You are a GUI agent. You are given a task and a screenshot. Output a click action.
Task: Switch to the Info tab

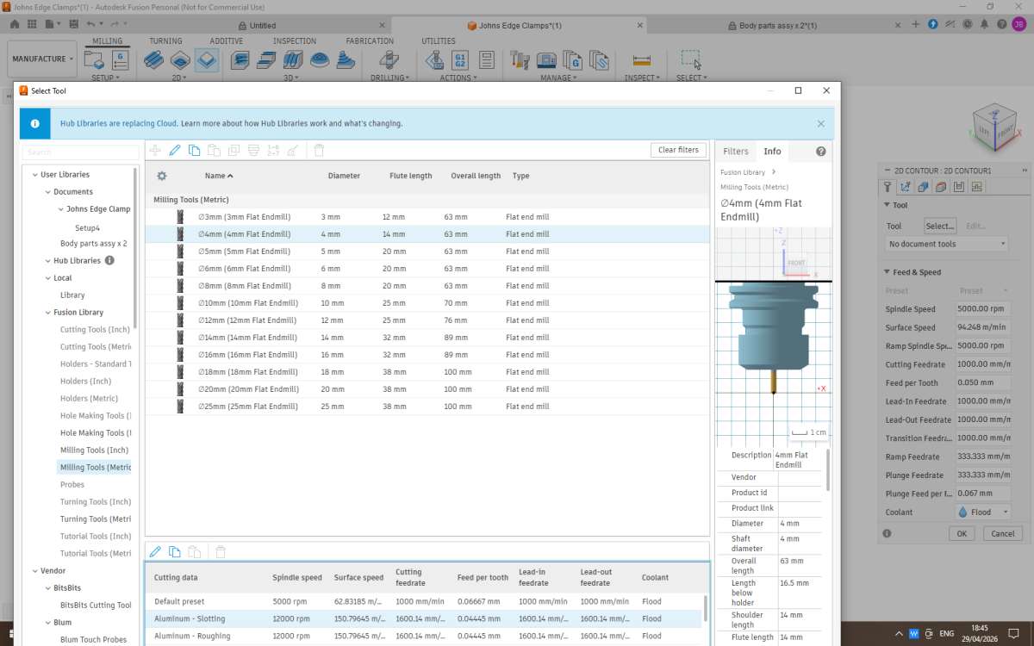point(772,151)
